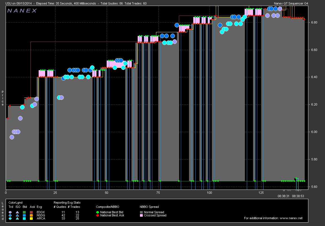Click the NSDQ trade circle legend icon
This screenshot has width=325, height=226.
click(10, 216)
